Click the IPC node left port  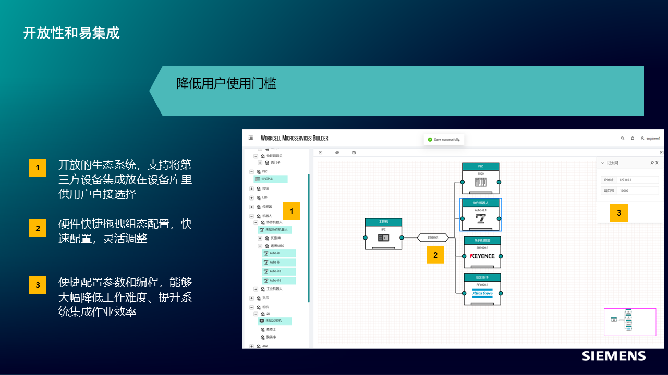[x=366, y=238]
